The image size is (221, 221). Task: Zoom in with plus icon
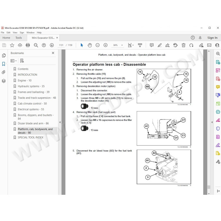click(105, 45)
